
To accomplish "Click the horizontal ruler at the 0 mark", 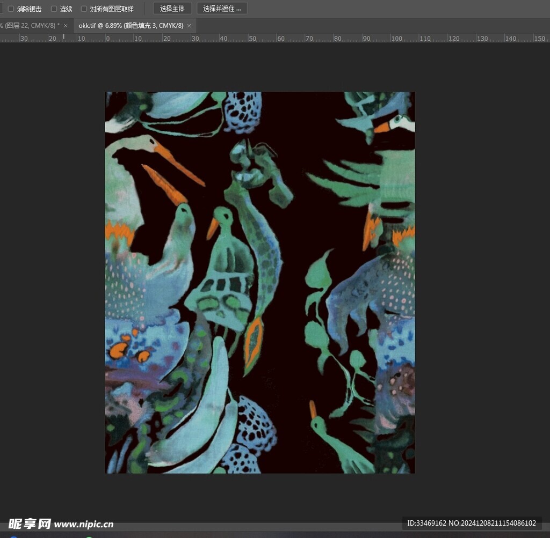I will pyautogui.click(x=107, y=39).
